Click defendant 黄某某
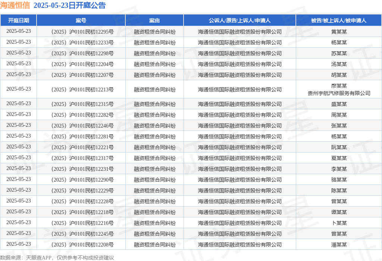382x261 pixels. click(339, 32)
